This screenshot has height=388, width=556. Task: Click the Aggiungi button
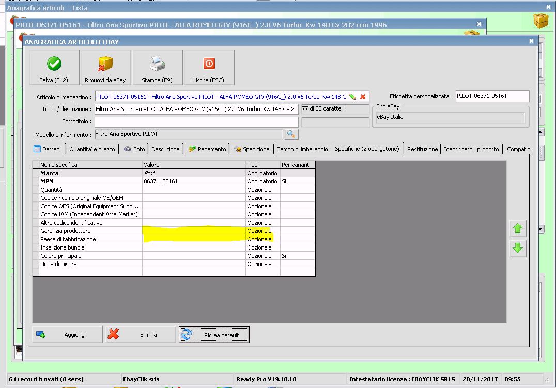(x=67, y=334)
